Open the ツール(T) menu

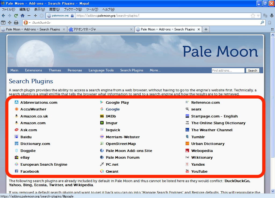coord(92,9)
